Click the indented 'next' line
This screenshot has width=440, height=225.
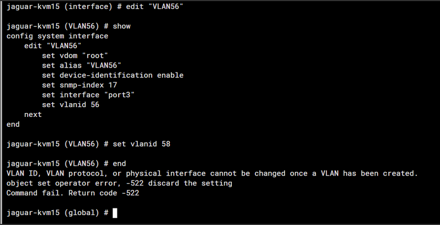coord(33,114)
